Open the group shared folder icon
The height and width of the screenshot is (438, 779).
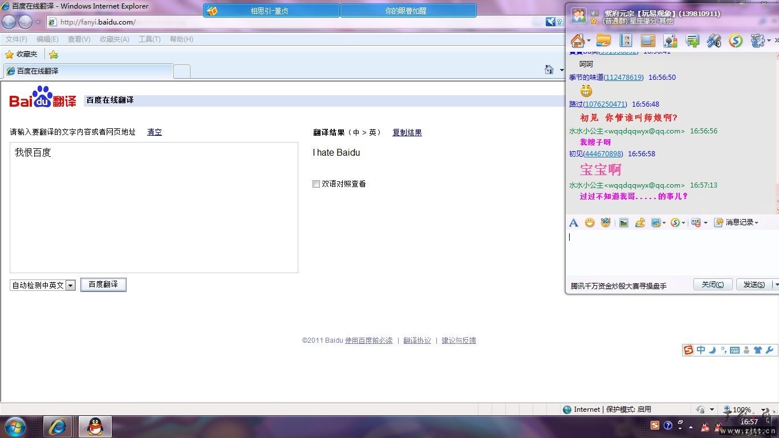604,40
